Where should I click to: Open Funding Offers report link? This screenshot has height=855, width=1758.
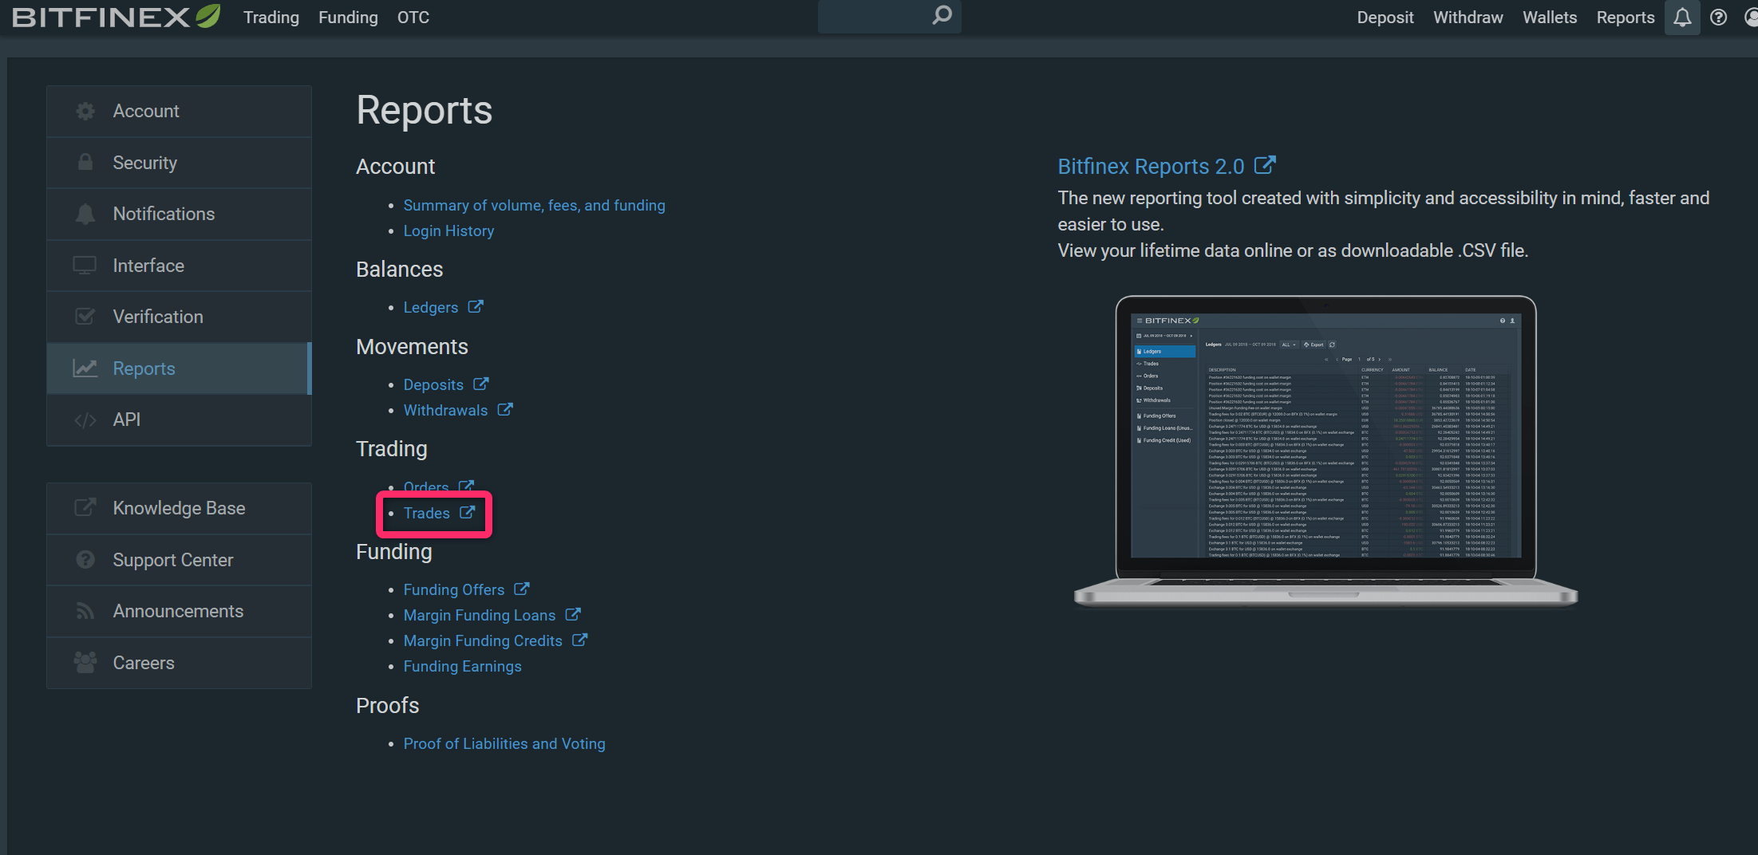[454, 589]
